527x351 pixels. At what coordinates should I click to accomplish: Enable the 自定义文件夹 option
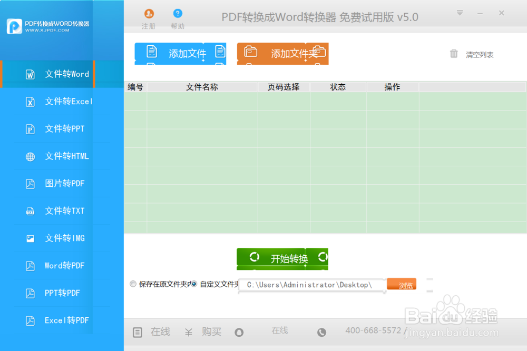[x=193, y=284]
